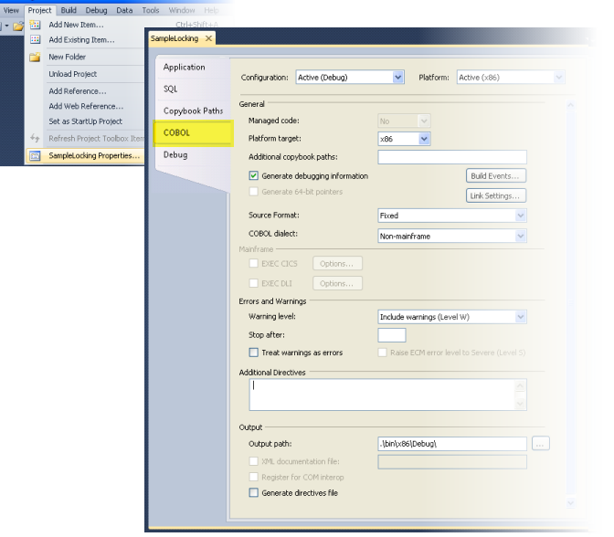Click the Additional Directives text box
Viewport: 614px width, 537px height.
pos(387,395)
